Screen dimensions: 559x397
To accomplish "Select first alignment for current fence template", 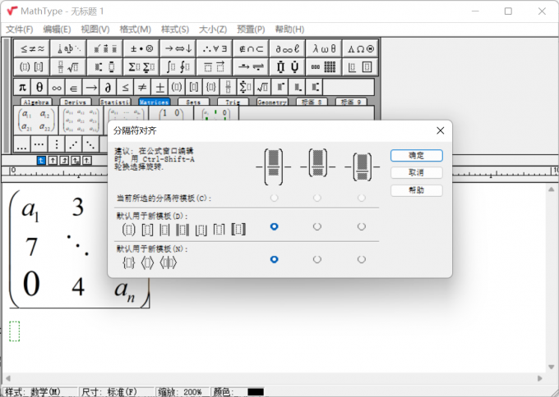I will tap(274, 198).
